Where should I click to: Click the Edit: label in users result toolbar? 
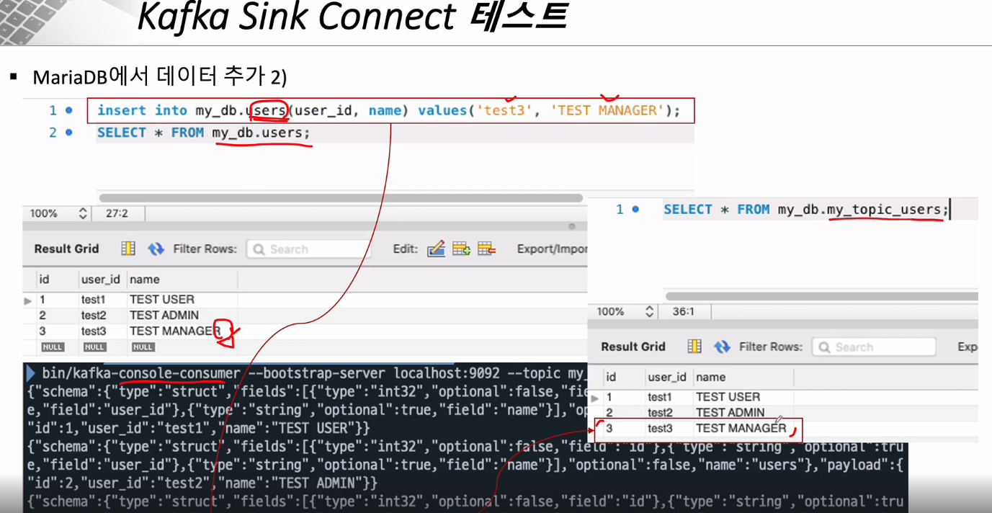(x=406, y=249)
